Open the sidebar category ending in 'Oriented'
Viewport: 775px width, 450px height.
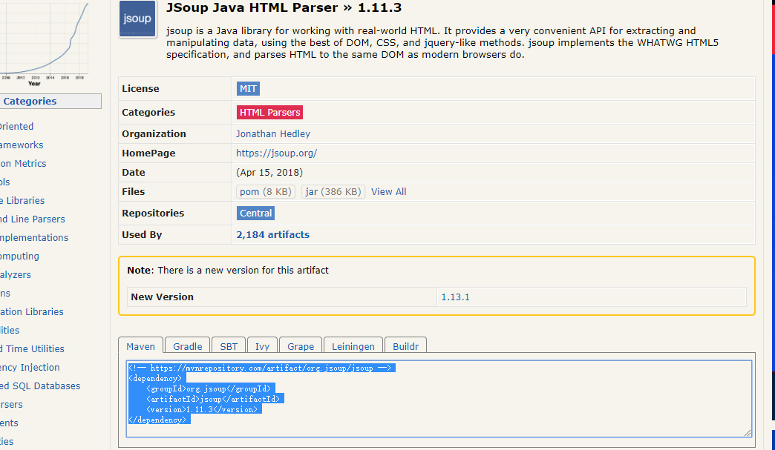tap(17, 126)
